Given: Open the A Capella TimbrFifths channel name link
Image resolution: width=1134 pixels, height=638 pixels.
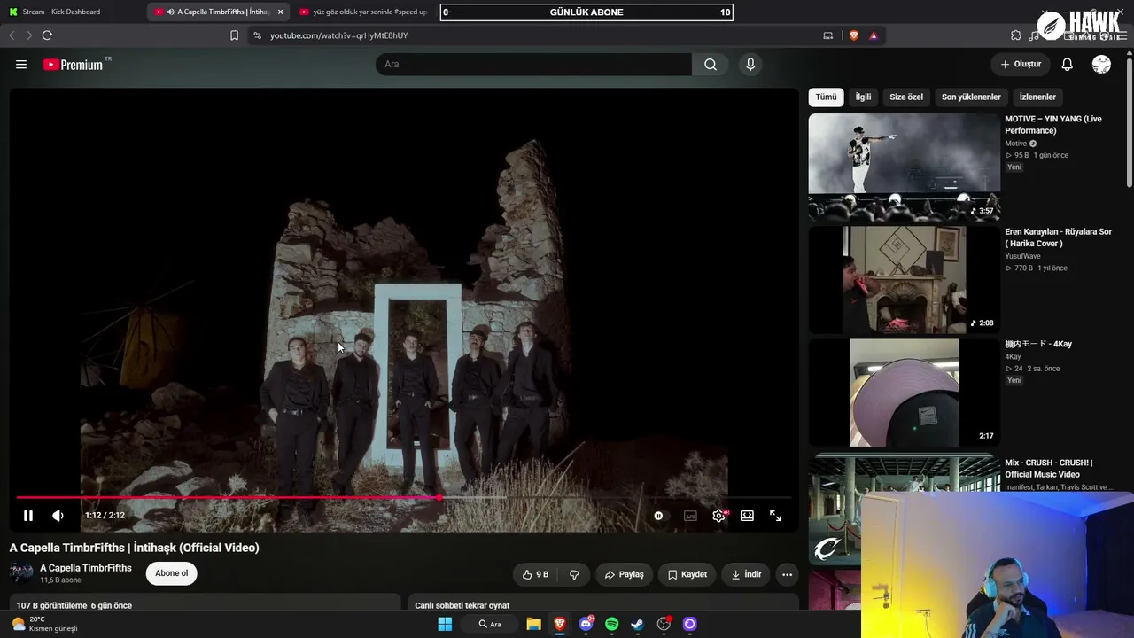Looking at the screenshot, I should point(86,568).
